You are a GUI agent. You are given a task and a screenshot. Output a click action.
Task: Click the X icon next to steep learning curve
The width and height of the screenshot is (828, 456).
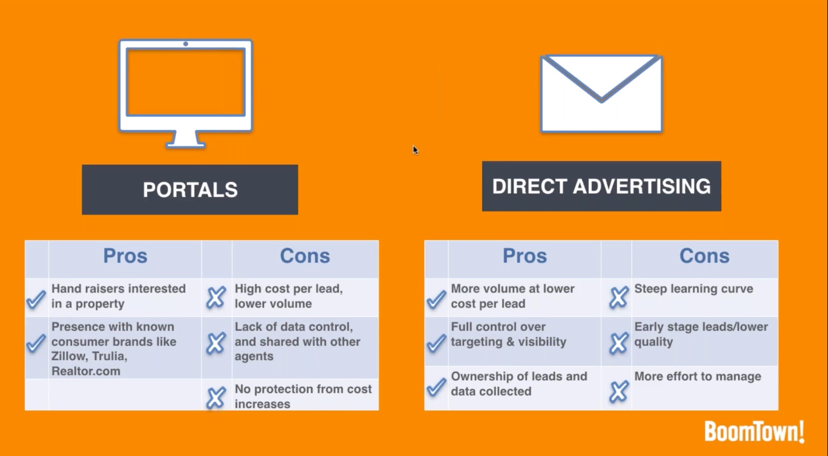tap(618, 296)
